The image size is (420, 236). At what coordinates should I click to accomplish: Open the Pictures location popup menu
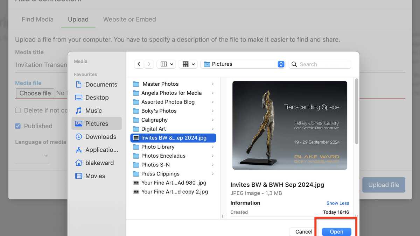(243, 64)
